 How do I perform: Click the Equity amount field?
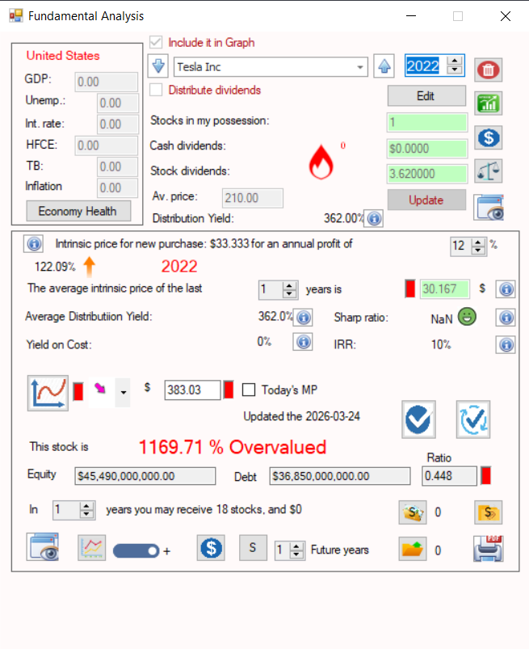click(145, 476)
